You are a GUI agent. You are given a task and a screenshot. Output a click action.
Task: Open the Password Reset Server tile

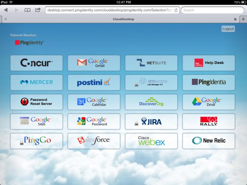[36, 102]
